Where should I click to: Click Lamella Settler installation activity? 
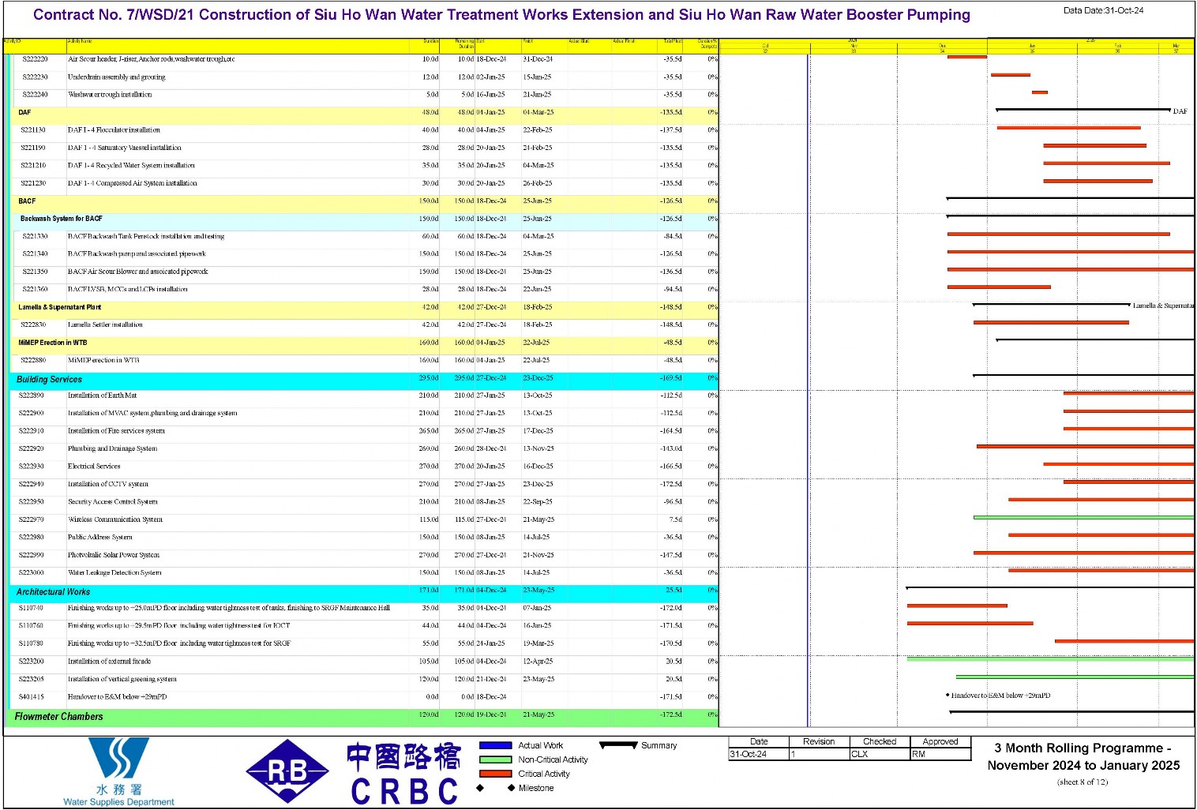pyautogui.click(x=105, y=324)
